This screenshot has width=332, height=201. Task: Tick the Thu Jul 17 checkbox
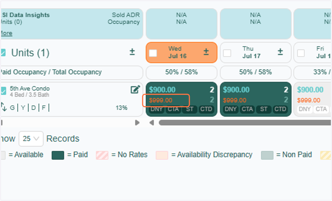(227, 53)
